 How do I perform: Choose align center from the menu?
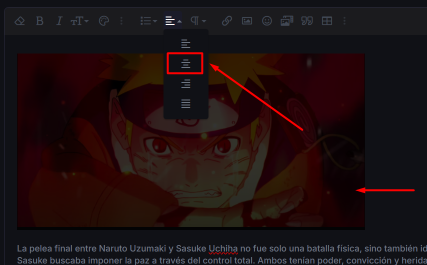pos(185,63)
